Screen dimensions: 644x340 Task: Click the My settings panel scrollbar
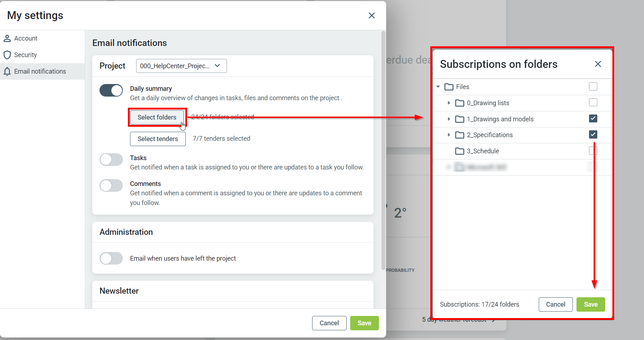(383, 151)
